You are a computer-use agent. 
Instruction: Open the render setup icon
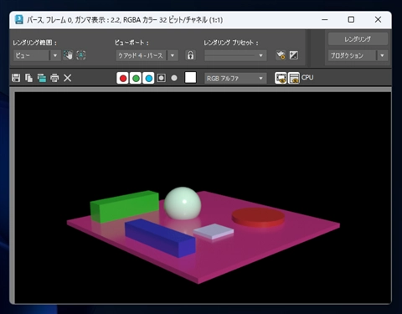(281, 55)
